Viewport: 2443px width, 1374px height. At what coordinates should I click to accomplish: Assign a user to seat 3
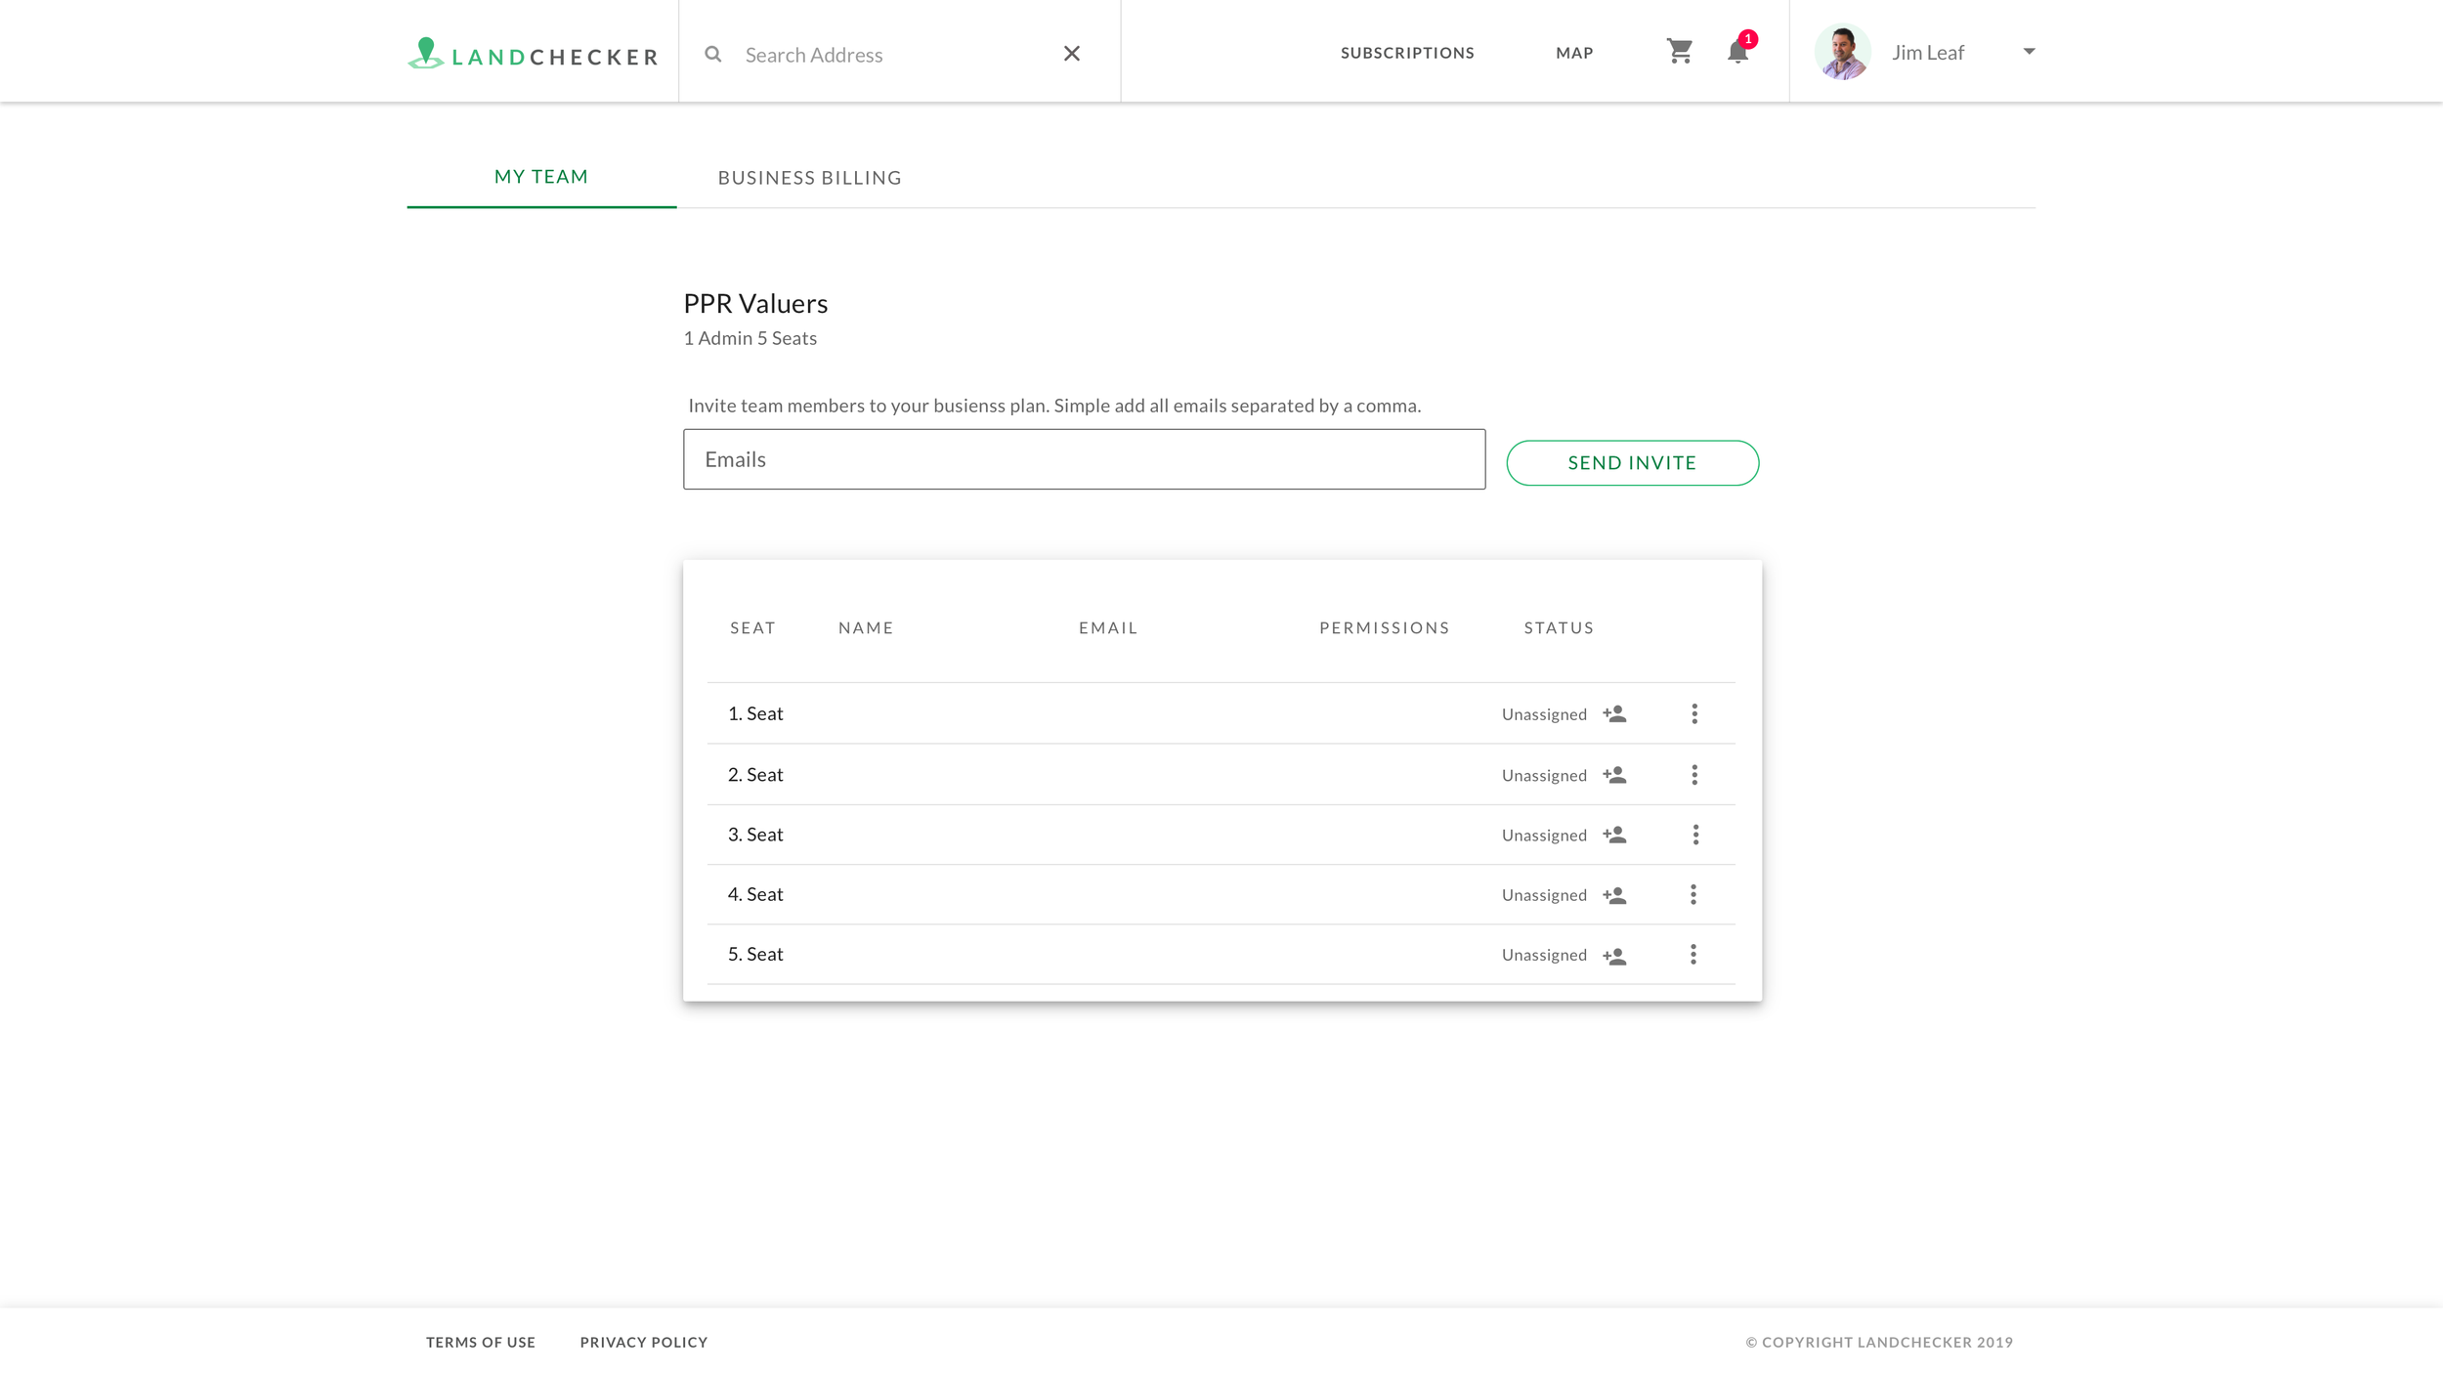[1614, 835]
